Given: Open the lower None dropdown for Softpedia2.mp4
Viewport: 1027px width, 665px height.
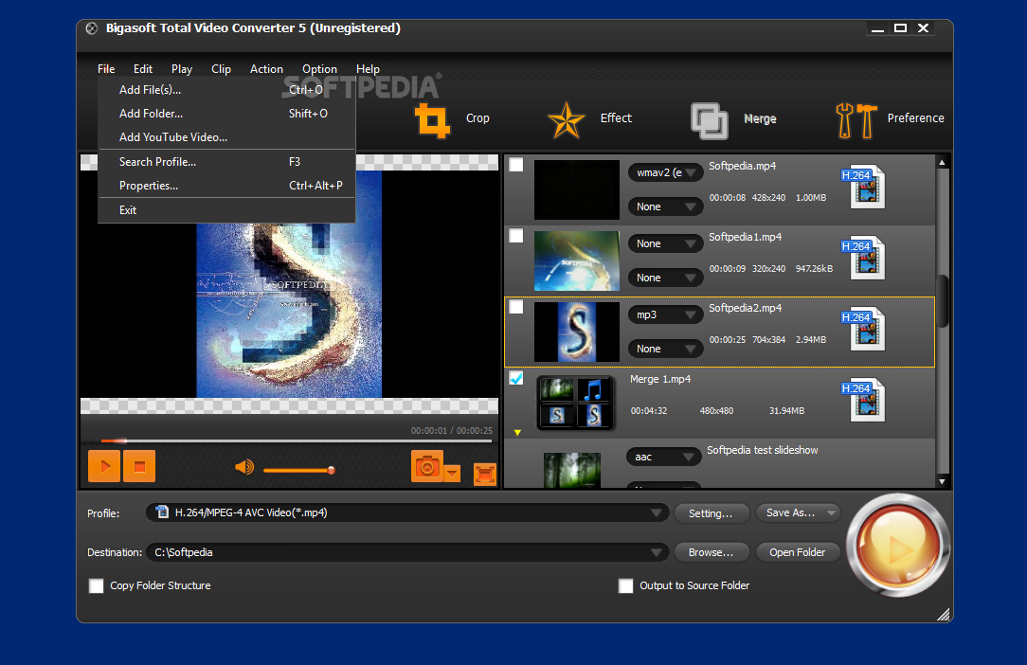Looking at the screenshot, I should click(665, 349).
